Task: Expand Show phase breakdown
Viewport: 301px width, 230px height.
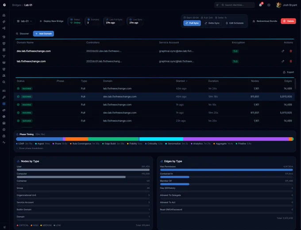Action: point(30,148)
